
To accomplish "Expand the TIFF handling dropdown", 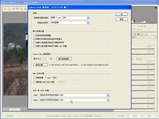I will pos(74,100).
